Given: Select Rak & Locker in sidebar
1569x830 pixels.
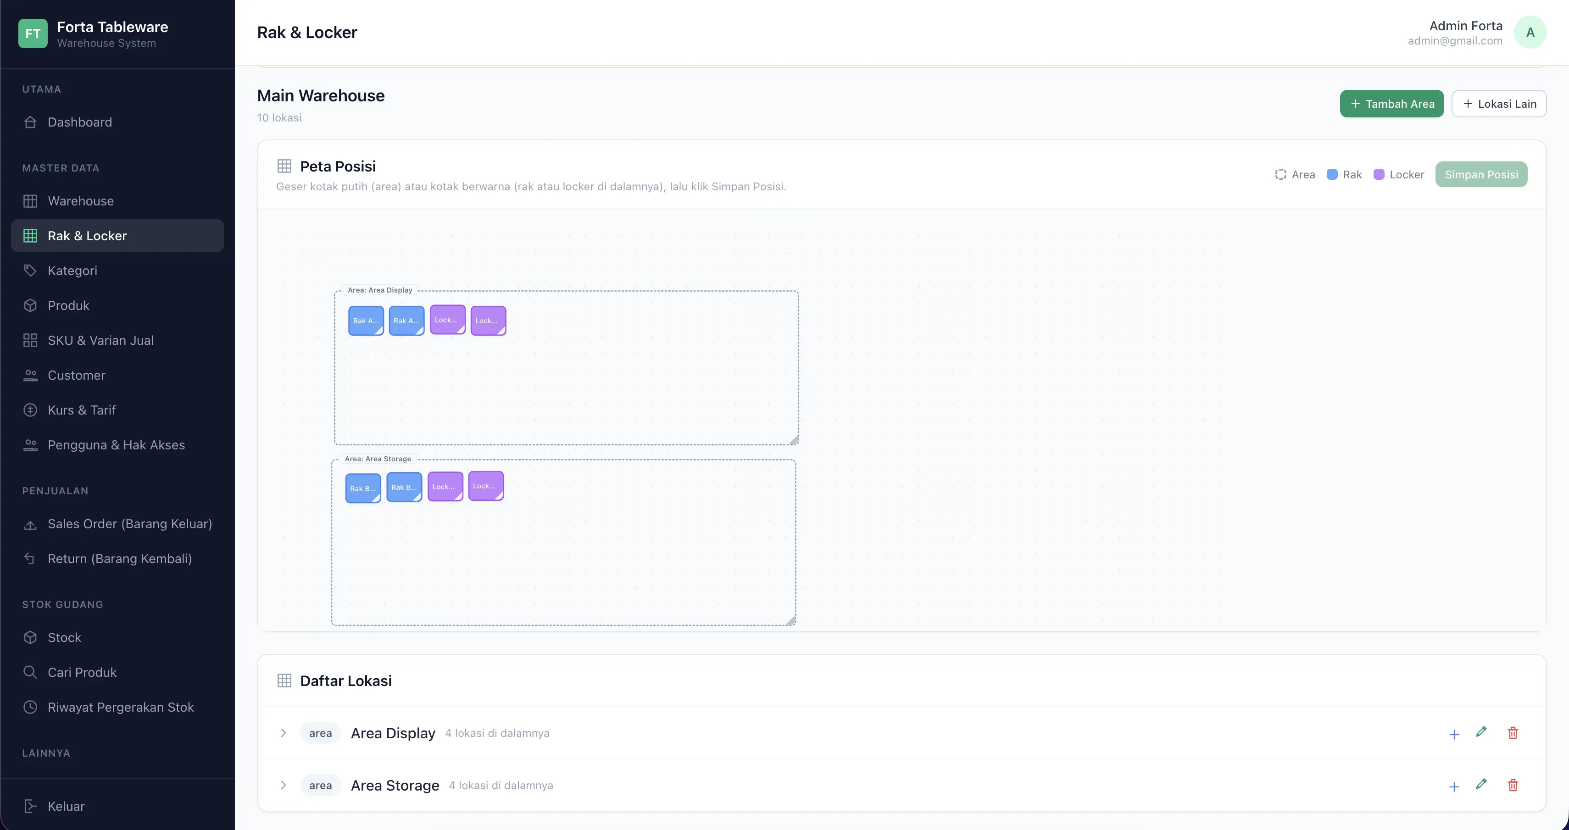Looking at the screenshot, I should coord(117,236).
